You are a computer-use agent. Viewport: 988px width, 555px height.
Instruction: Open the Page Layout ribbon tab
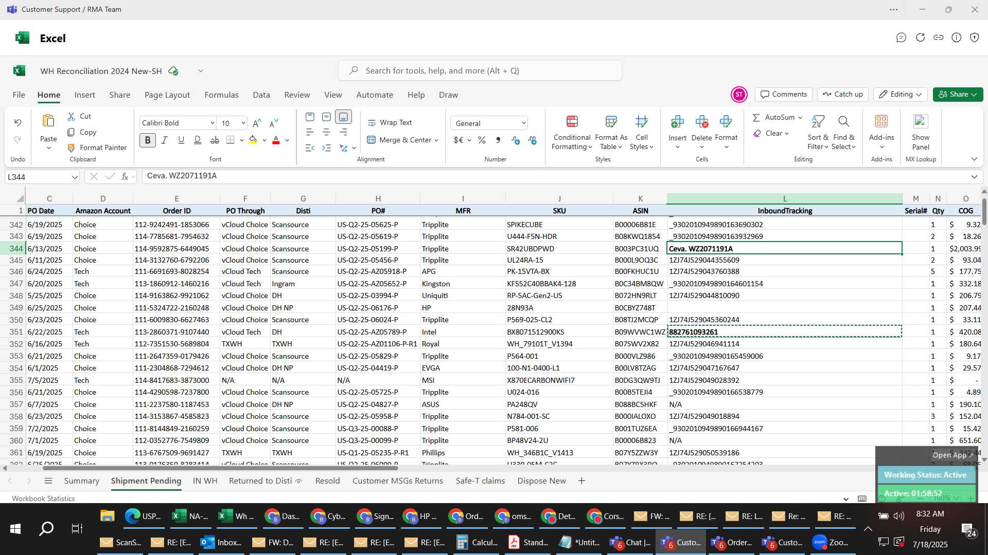pos(167,95)
